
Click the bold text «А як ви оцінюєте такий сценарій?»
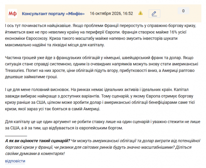[38, 141]
